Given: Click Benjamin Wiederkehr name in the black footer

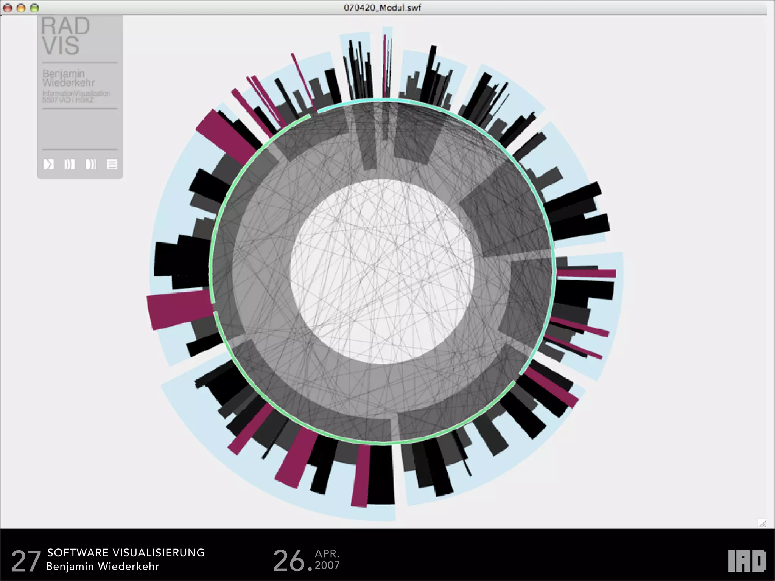Looking at the screenshot, I should (x=103, y=566).
